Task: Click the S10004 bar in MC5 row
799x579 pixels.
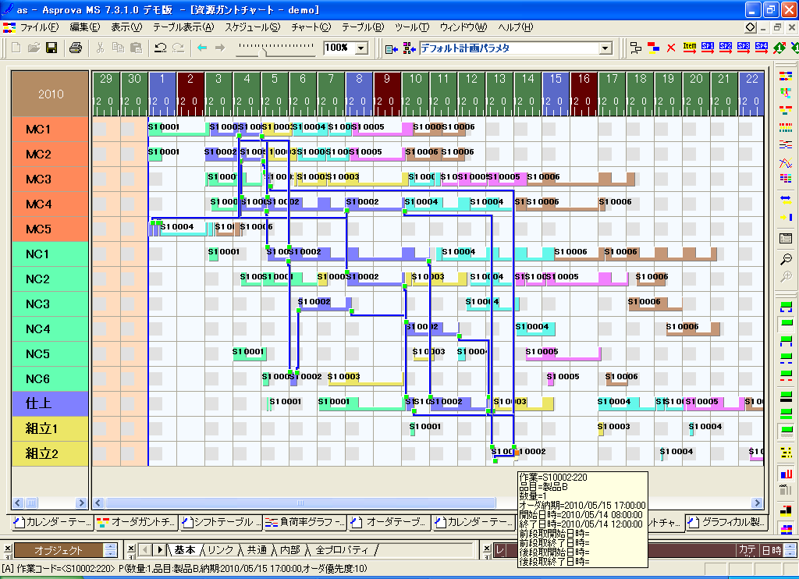Action: pyautogui.click(x=183, y=229)
